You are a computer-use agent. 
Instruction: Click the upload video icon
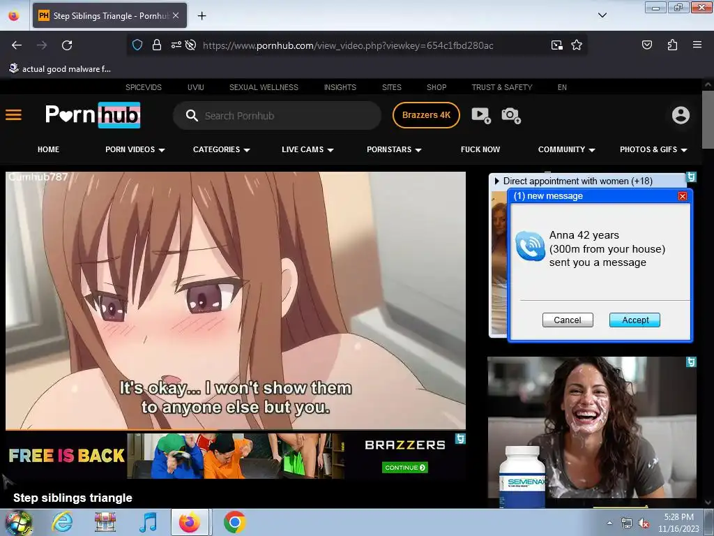[481, 115]
